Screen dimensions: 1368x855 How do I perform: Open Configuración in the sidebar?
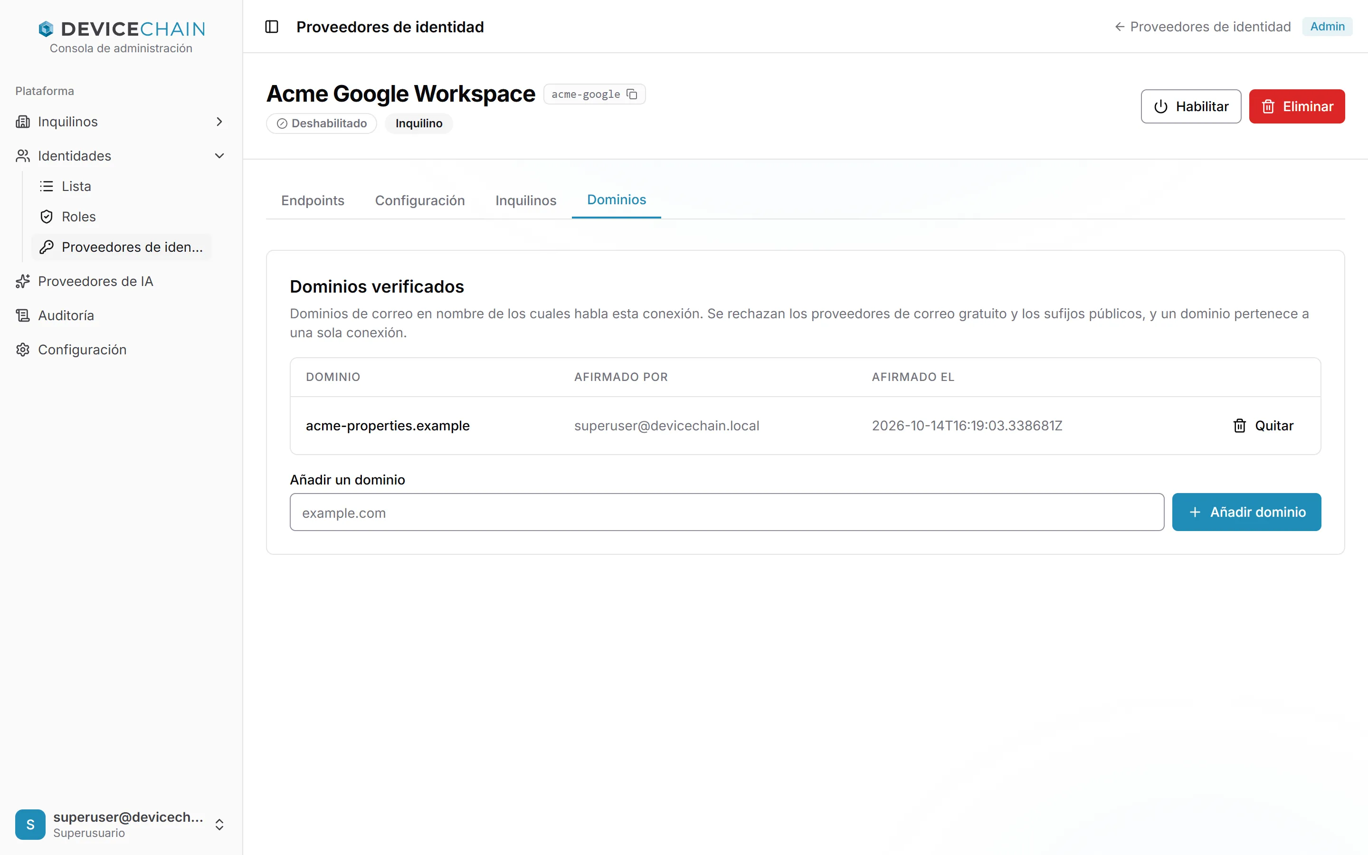(82, 350)
